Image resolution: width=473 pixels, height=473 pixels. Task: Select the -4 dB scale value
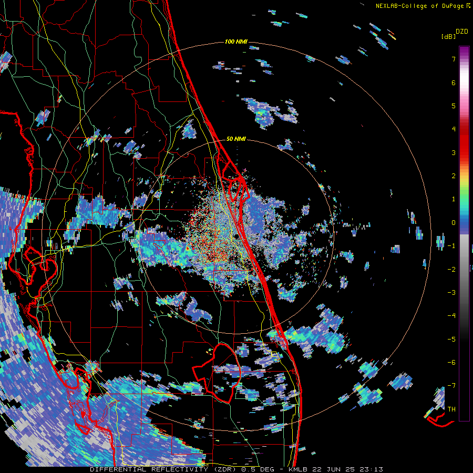(451, 316)
